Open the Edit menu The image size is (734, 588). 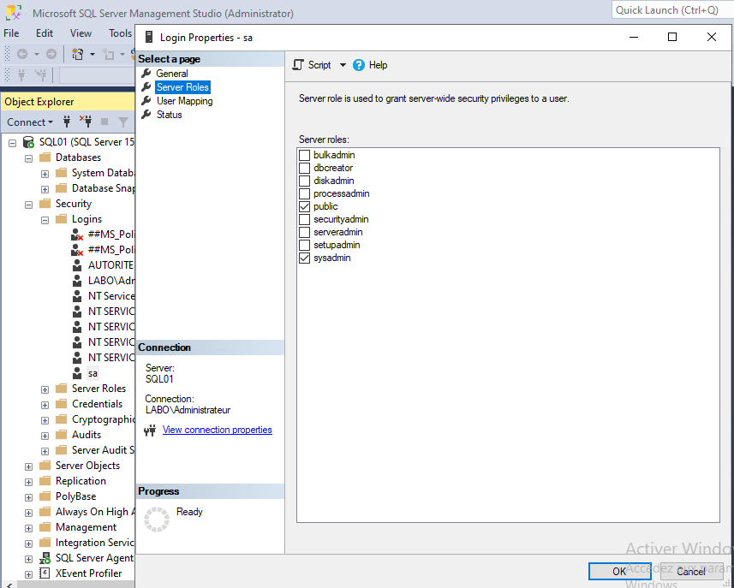45,33
